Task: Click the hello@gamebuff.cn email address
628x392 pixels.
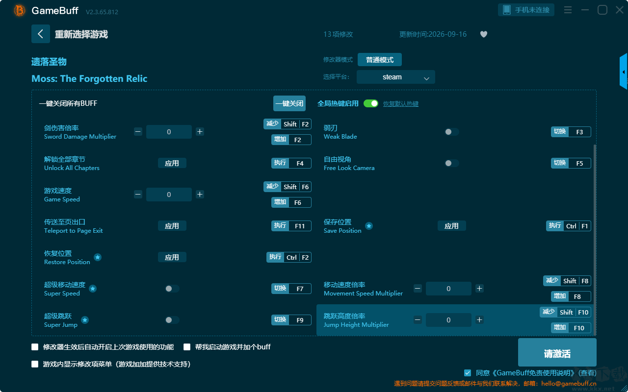Action: (569, 384)
